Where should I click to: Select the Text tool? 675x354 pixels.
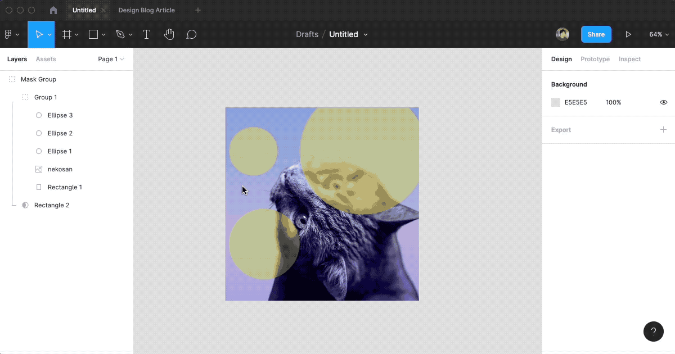pyautogui.click(x=146, y=34)
